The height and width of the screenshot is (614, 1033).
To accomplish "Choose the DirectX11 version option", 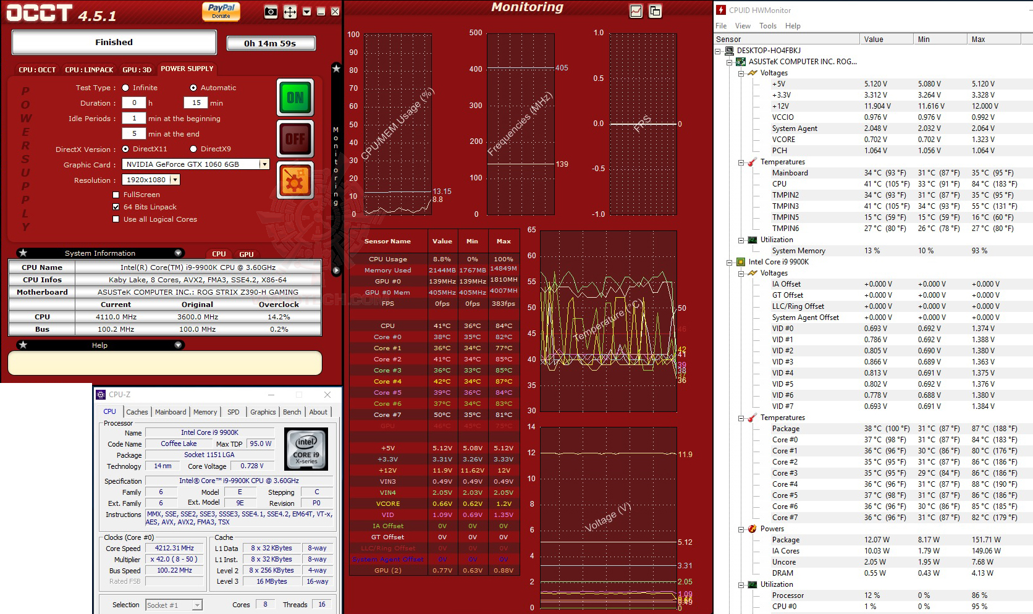I will (x=125, y=149).
